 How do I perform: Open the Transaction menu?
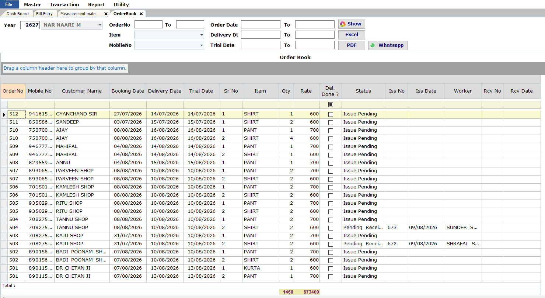pos(64,4)
